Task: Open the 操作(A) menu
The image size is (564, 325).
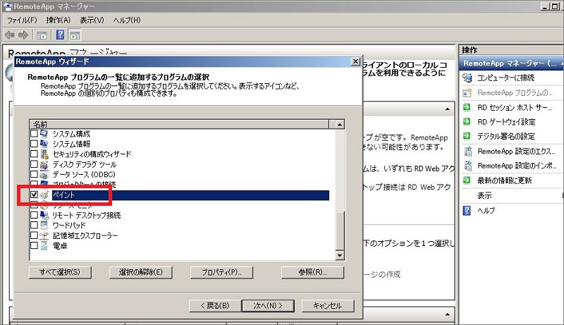Action: click(59, 20)
